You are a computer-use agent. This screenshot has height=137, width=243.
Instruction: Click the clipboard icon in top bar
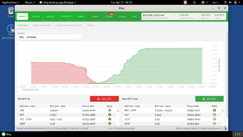point(185,2)
